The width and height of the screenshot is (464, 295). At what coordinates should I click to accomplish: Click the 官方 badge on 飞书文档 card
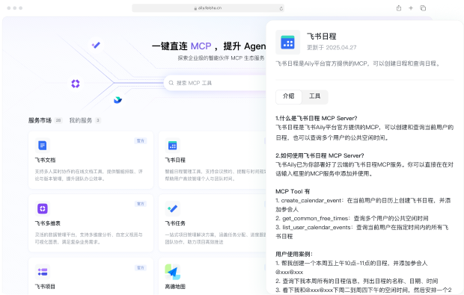[x=141, y=141]
